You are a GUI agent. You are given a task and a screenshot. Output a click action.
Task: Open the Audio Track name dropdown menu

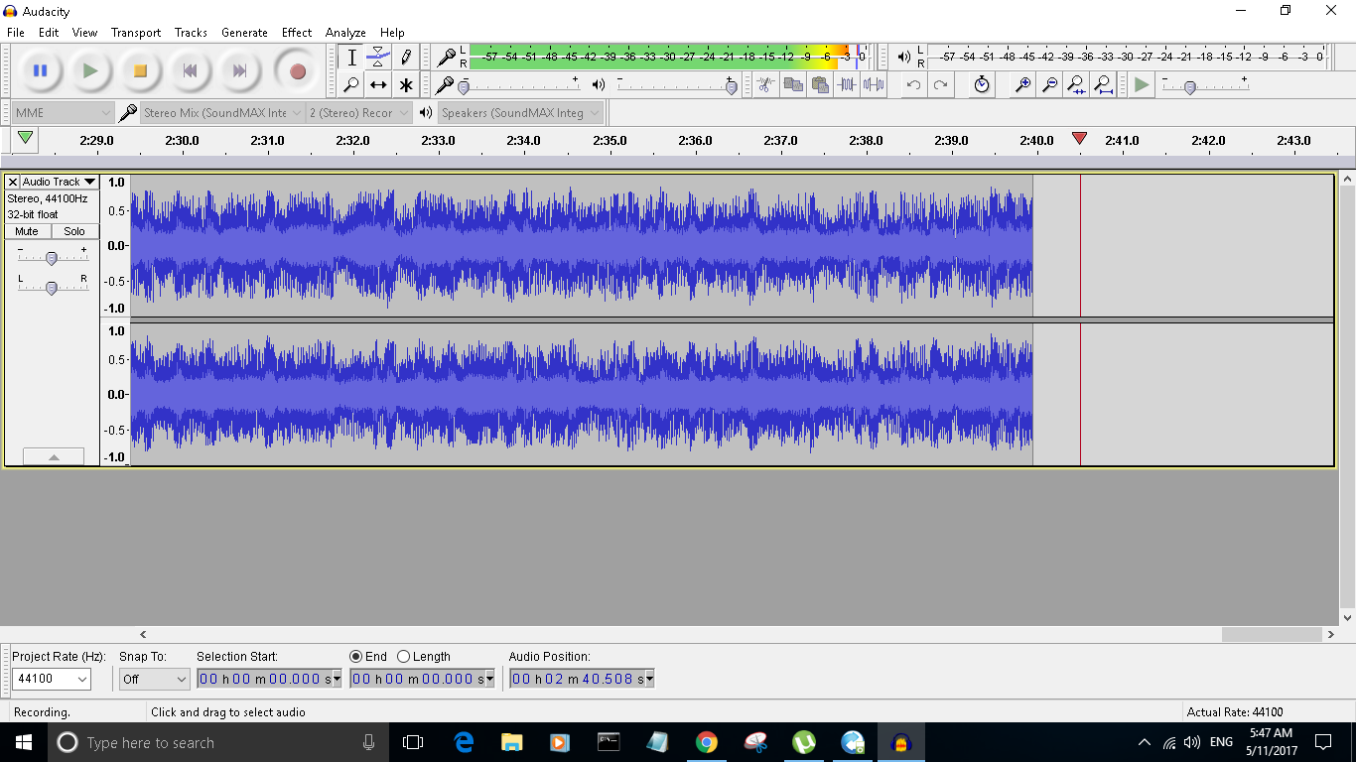(x=60, y=182)
